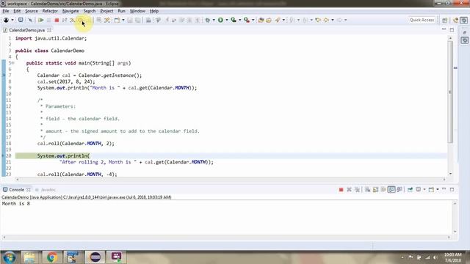Click Remove All Terminated Launches icon
This screenshot has height=264, width=470.
point(357,189)
